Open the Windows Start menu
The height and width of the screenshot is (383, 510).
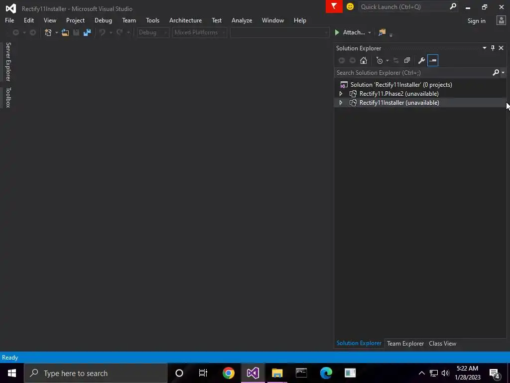[x=12, y=373]
